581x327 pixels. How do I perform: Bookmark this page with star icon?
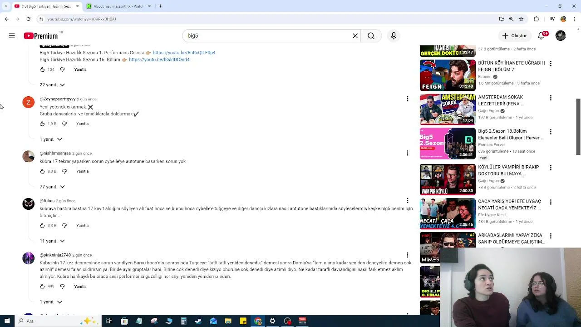pyautogui.click(x=521, y=19)
